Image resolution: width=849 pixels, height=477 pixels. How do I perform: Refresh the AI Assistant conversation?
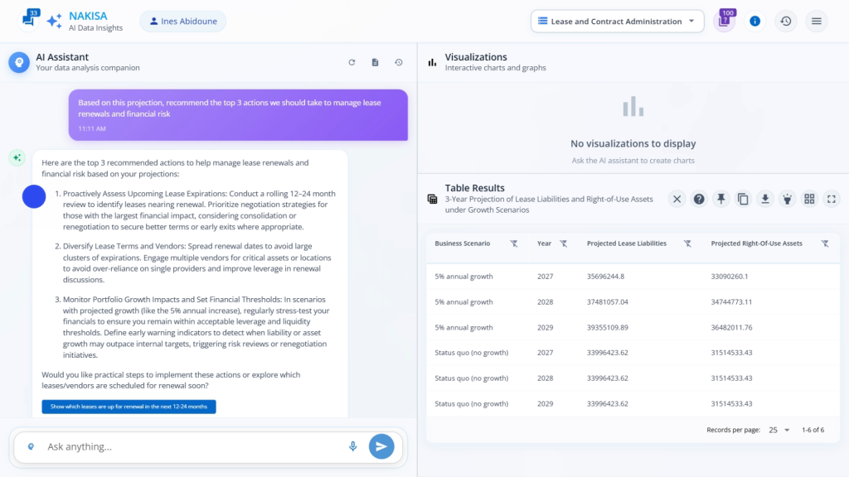[352, 62]
